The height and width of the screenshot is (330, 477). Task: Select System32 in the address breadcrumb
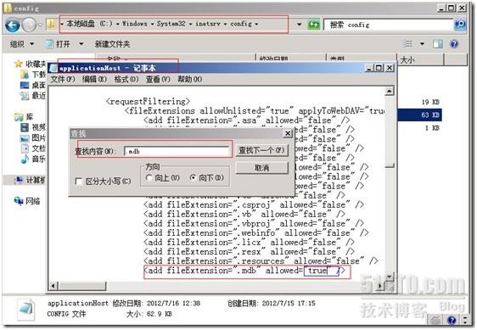[x=171, y=24]
